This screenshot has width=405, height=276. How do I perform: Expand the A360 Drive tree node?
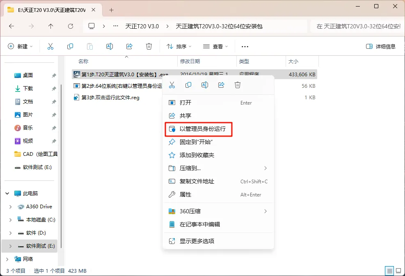[x=10, y=207]
